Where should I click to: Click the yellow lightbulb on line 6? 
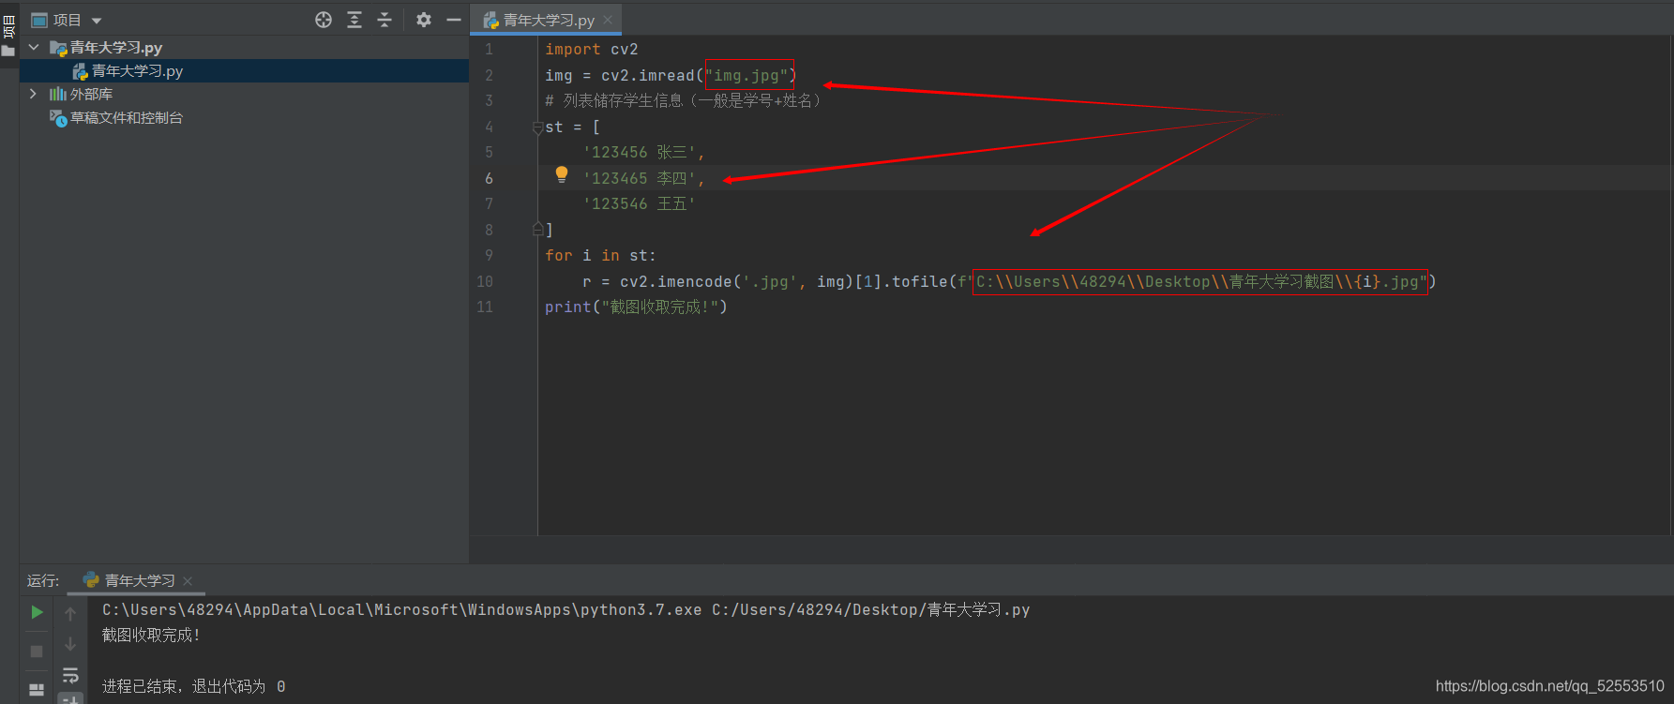click(562, 174)
